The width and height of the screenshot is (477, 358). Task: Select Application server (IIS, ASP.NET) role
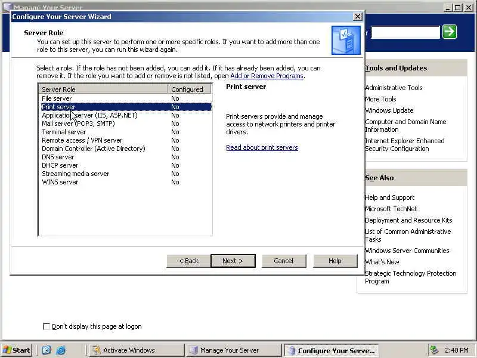coord(125,115)
